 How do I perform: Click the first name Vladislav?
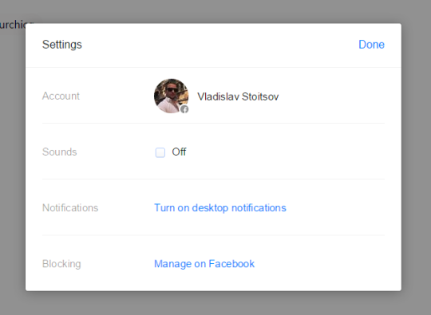218,96
